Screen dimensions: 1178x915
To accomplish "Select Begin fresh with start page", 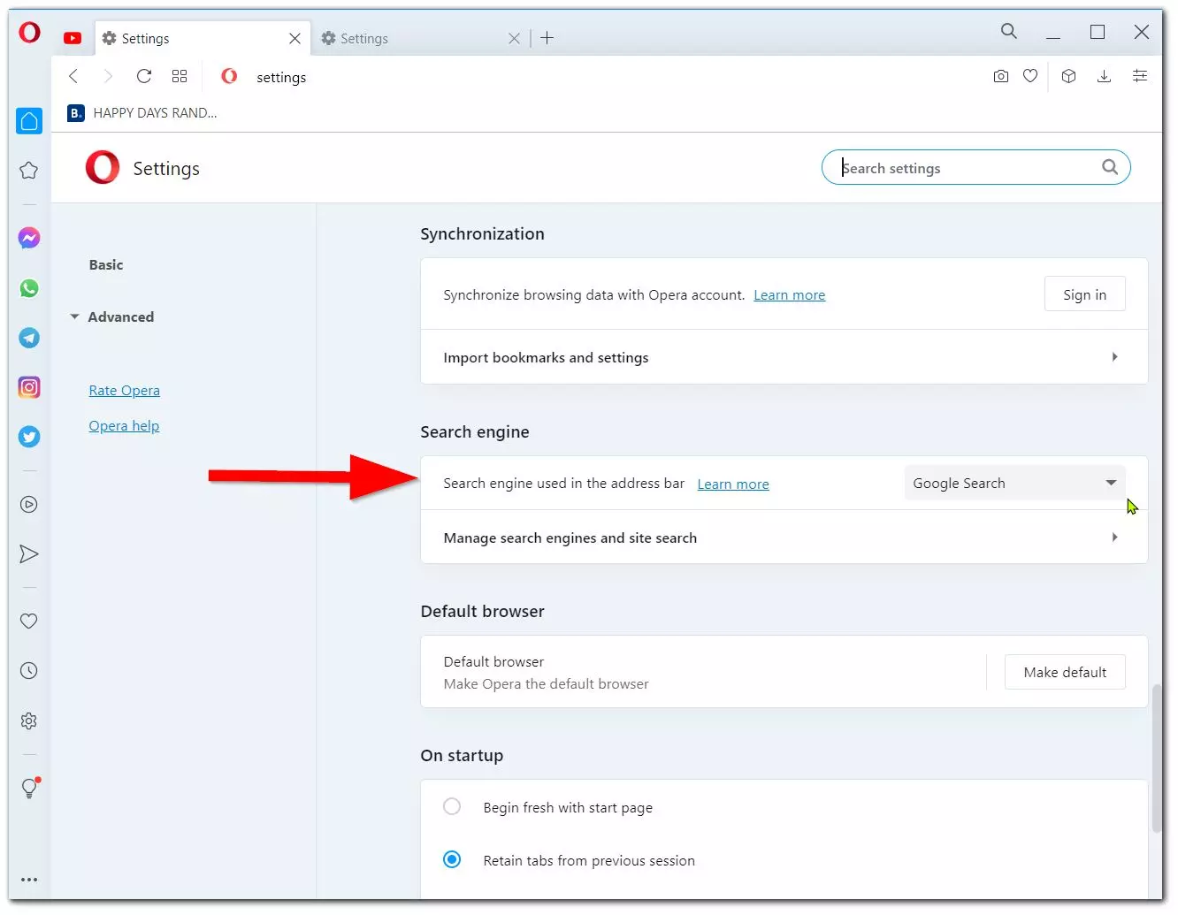I will click(452, 806).
